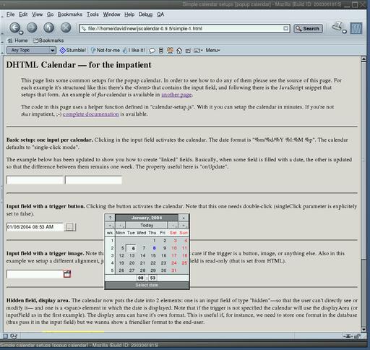370x350 pixels.
Task: Open the Bookmarks menu
Action: click(x=70, y=14)
